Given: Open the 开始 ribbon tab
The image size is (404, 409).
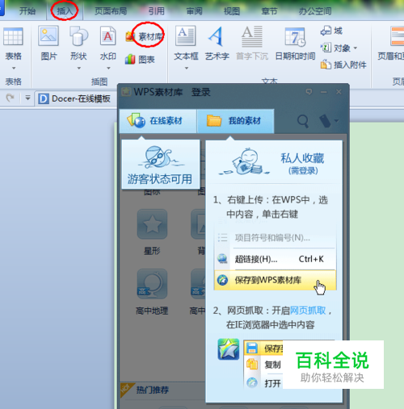Looking at the screenshot, I should (27, 11).
